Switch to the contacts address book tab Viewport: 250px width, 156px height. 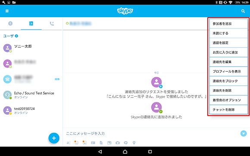[31, 24]
